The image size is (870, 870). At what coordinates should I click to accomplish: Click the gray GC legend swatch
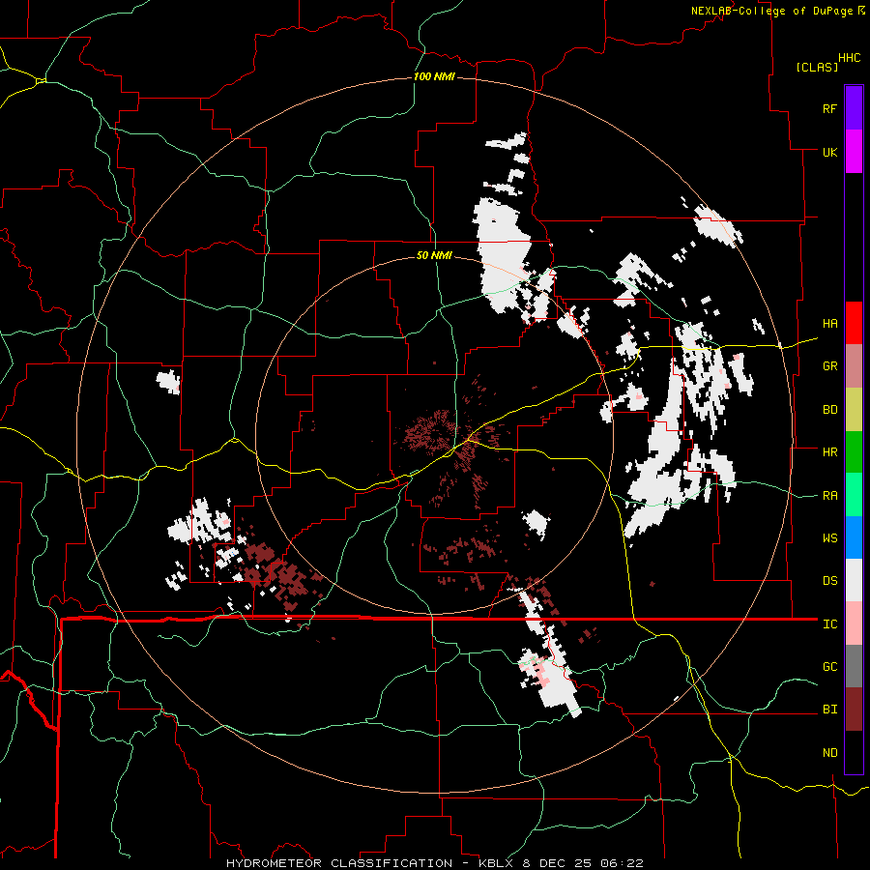[x=854, y=666]
